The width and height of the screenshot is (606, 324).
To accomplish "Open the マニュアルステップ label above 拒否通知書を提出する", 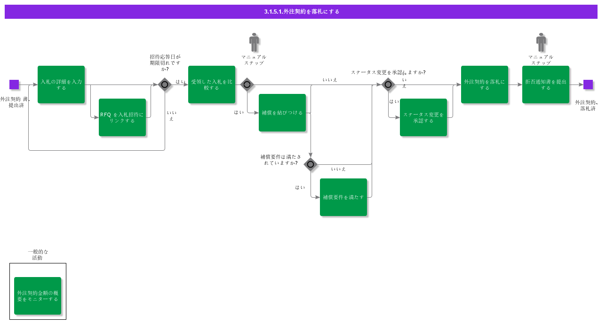I will pyautogui.click(x=541, y=59).
